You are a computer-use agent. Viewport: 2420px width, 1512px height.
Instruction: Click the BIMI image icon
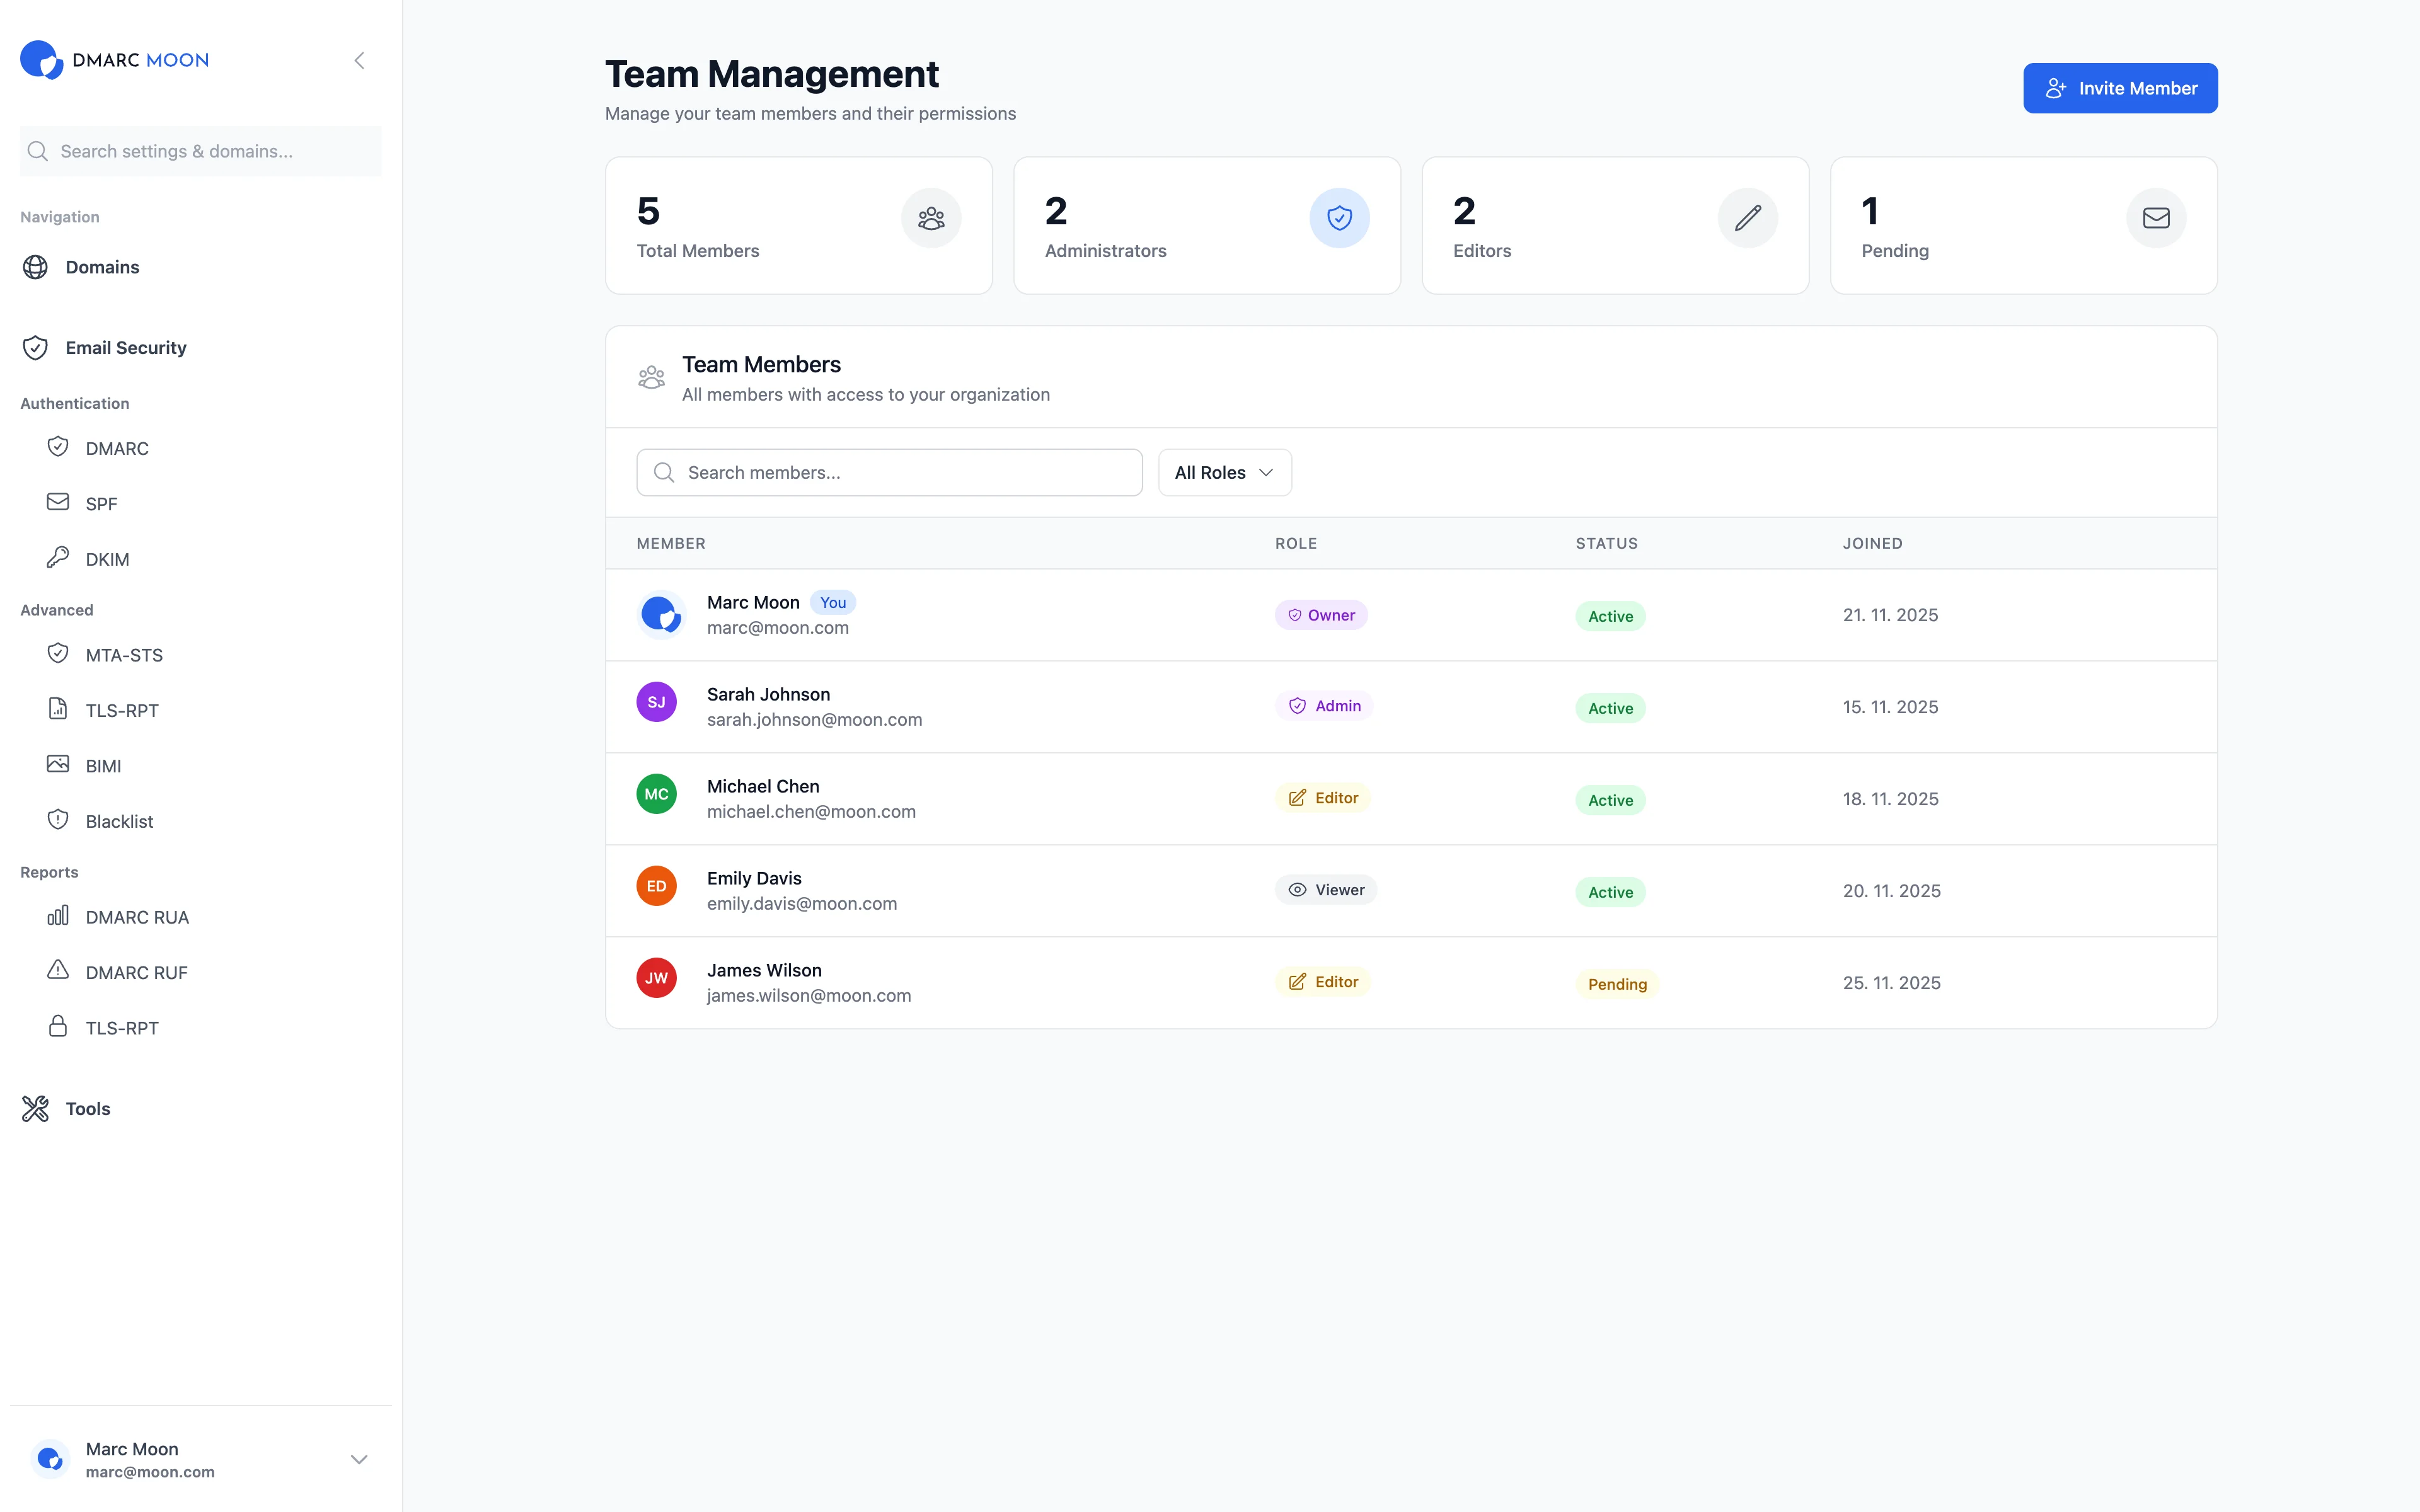point(58,764)
